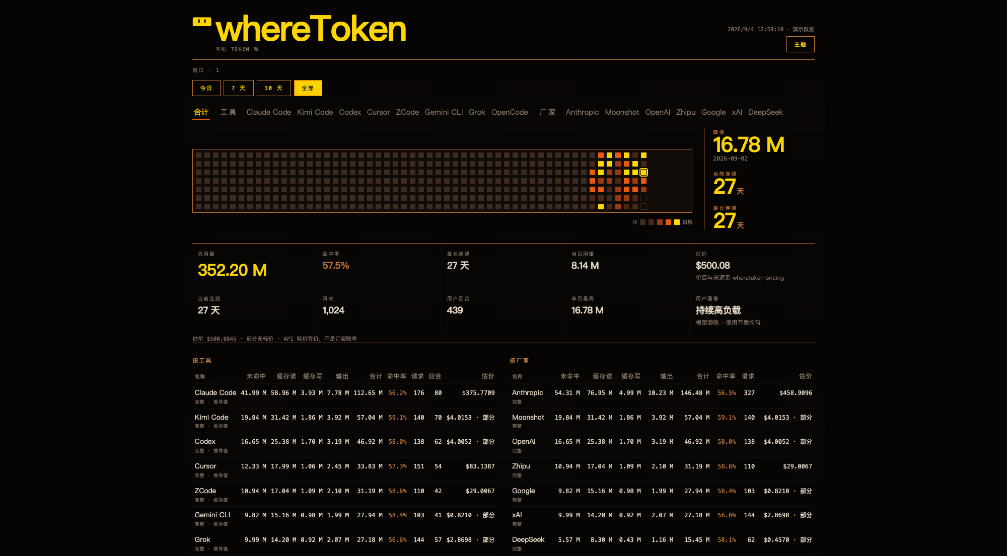This screenshot has width=1007, height=556.
Task: Click the $375.7709 Claude Code estimate
Action: coord(478,393)
